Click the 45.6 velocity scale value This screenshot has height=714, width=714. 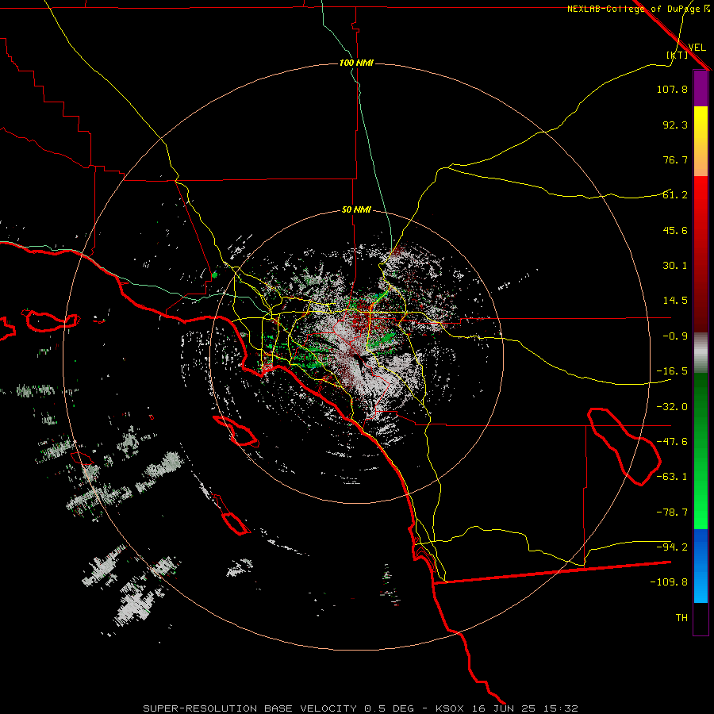(x=675, y=230)
